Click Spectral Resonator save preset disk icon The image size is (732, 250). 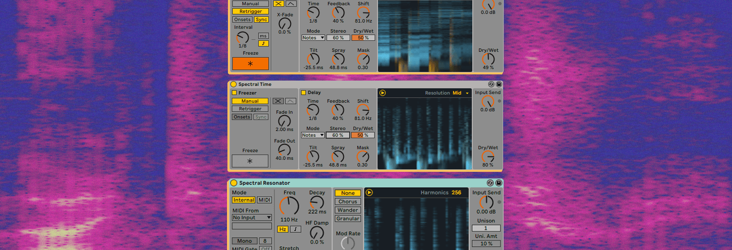pyautogui.click(x=498, y=183)
